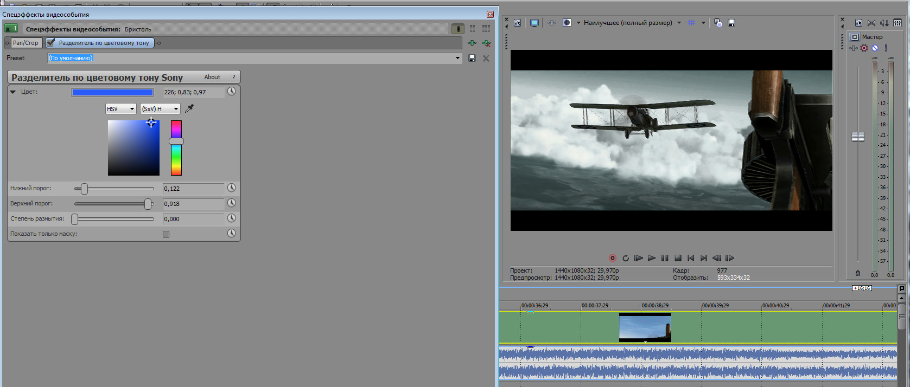Adjust the Верхний порог slider handle
Image resolution: width=910 pixels, height=387 pixels.
148,204
